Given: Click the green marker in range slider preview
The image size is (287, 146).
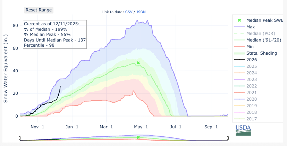Looking at the screenshot, I should (x=138, y=137).
